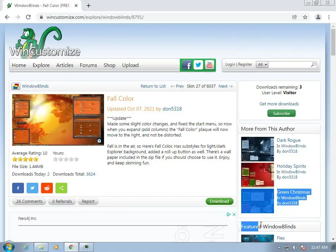
Task: Reload the page
Action: click(x=28, y=17)
